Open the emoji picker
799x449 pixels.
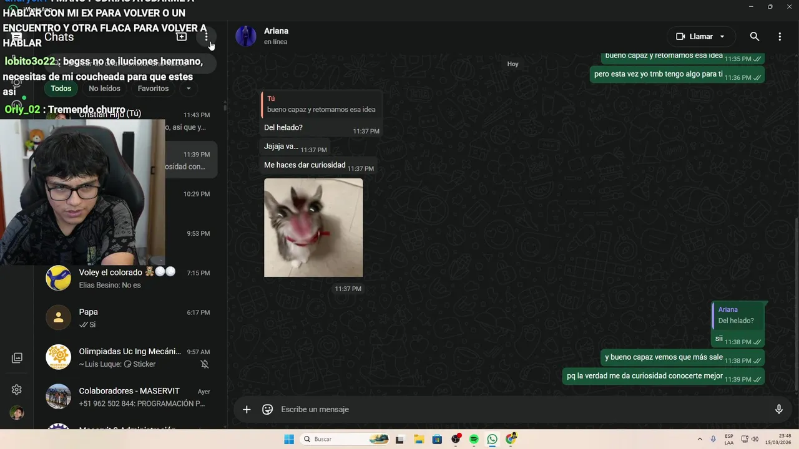(x=268, y=410)
